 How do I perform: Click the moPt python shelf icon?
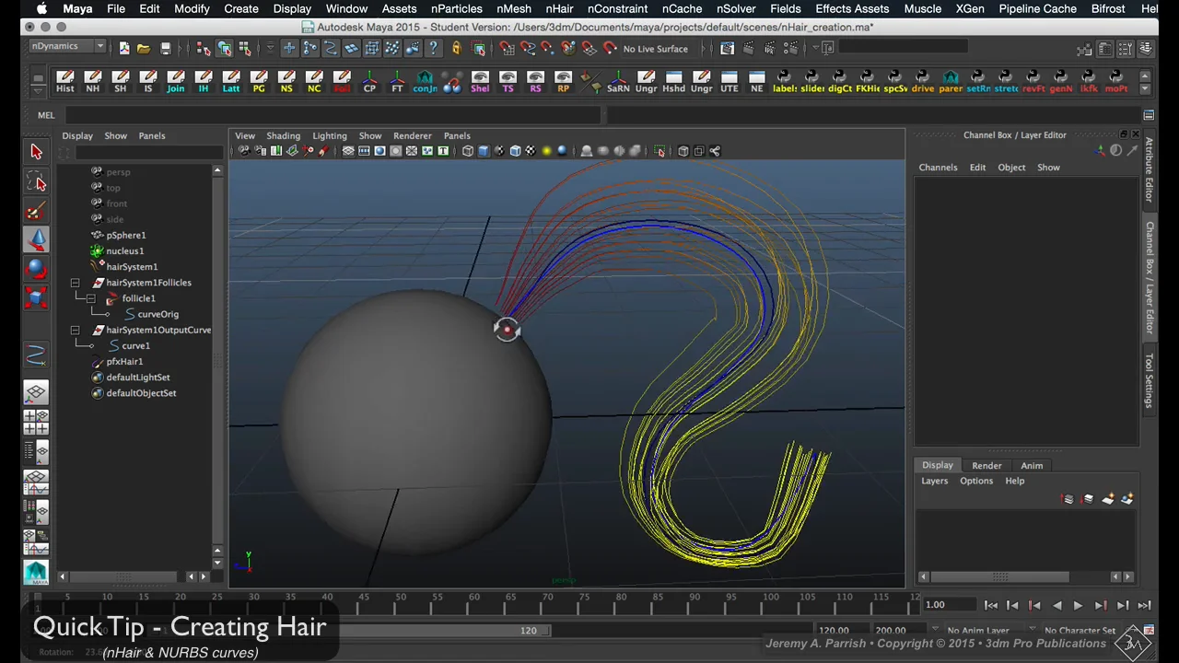pos(1115,82)
